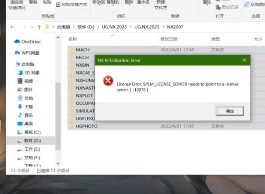The image size is (265, 194).
Task: Click the back navigation arrow
Action: (x=13, y=27)
